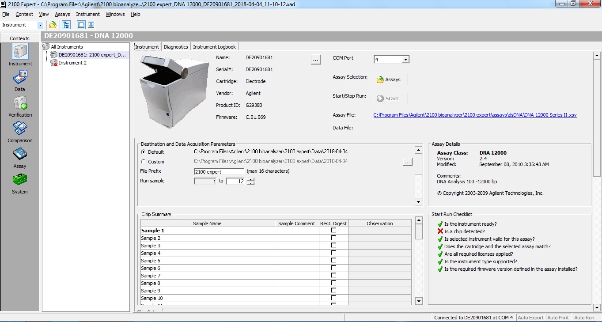The image size is (602, 322).
Task: Click the open file toolbar icon
Action: pos(53,25)
